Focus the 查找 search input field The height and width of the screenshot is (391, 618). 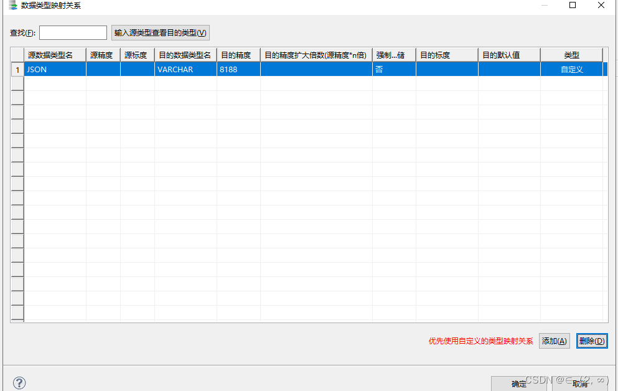pos(73,33)
